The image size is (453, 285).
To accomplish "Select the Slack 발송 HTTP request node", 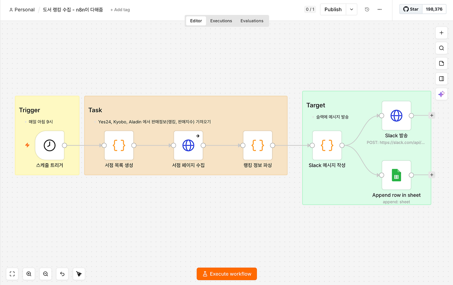I will click(396, 115).
